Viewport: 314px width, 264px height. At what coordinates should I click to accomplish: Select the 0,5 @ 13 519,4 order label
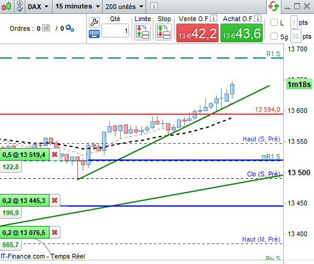[x=24, y=155]
